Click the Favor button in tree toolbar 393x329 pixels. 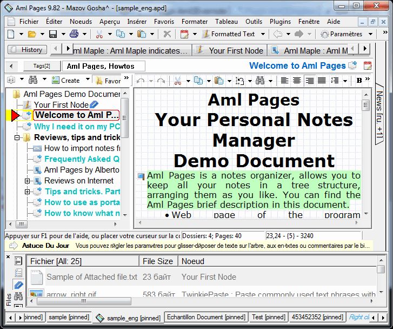coord(108,81)
